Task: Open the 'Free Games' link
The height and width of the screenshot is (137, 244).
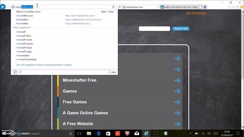Action: click(75, 102)
